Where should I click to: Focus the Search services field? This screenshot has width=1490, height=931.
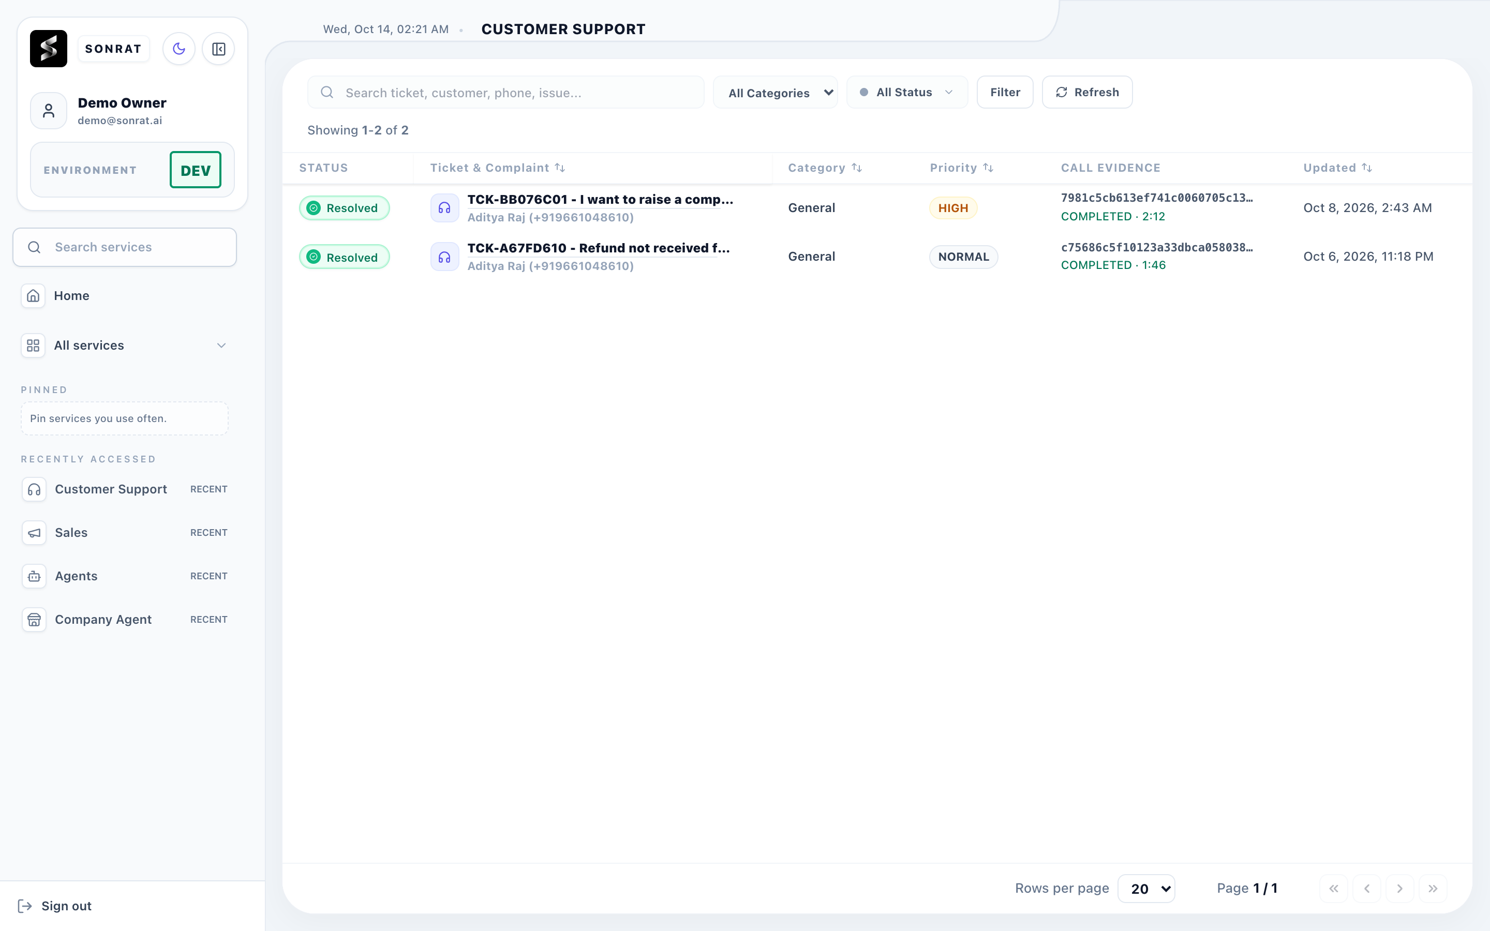click(x=125, y=247)
